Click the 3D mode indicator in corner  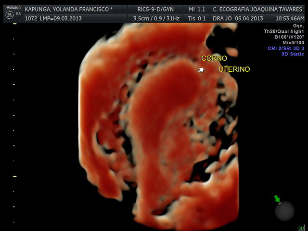point(301,228)
